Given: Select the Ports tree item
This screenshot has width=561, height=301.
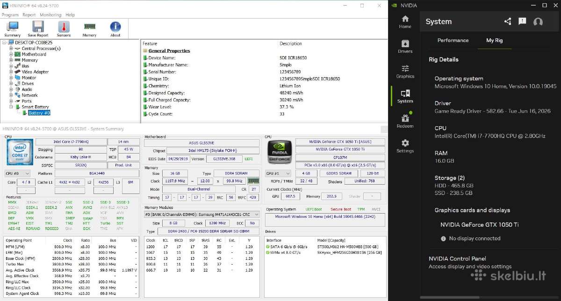Looking at the screenshot, I should point(27,101).
